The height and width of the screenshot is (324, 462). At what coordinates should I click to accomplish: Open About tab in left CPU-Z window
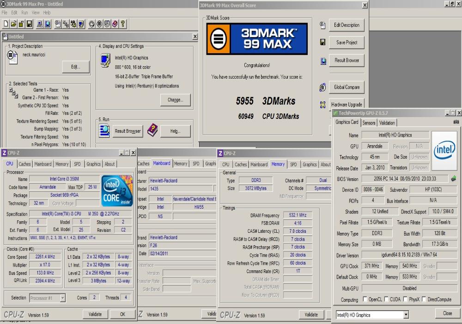coord(109,164)
